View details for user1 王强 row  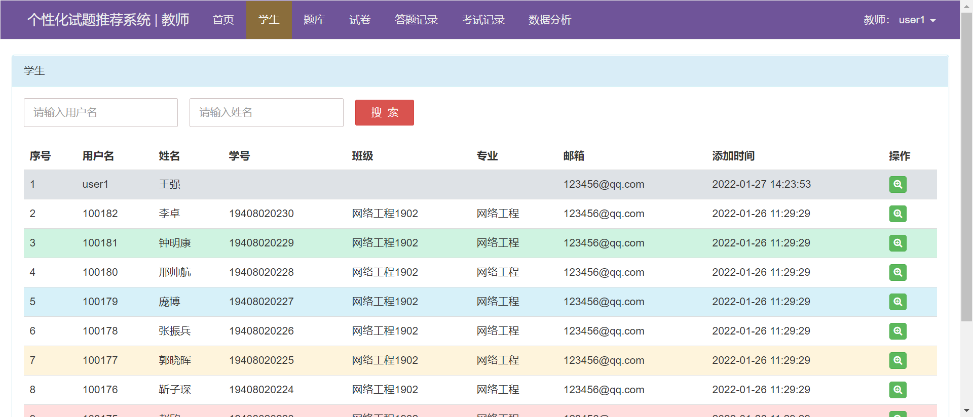tap(897, 184)
